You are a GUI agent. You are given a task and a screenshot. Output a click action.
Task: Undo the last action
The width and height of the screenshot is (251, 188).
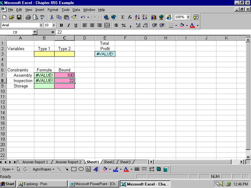click(83, 17)
